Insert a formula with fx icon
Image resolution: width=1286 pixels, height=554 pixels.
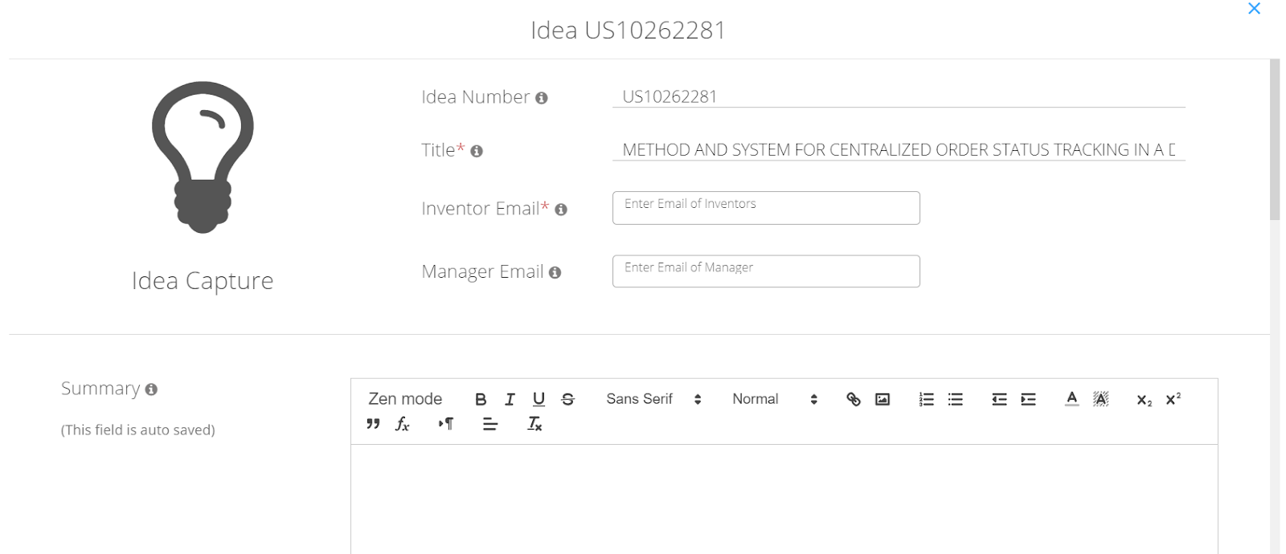click(x=403, y=424)
